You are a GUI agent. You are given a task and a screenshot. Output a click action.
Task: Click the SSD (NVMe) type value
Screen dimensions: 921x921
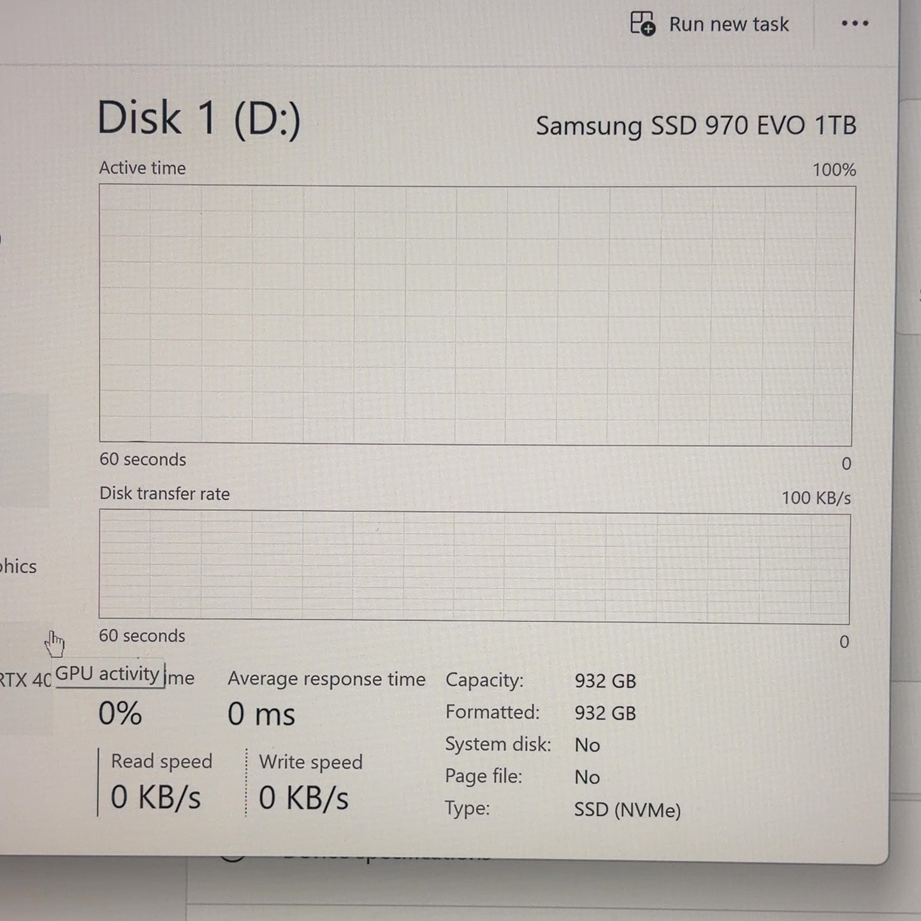click(627, 811)
